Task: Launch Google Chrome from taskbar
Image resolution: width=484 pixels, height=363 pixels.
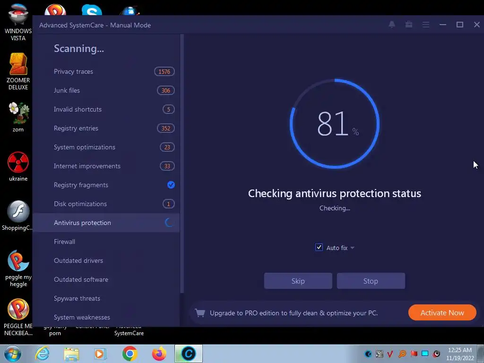Action: (x=130, y=354)
